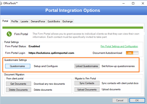This screenshot has width=147, height=104.
Task: Click the Portal Integration Options title
Action: coord(73,10)
